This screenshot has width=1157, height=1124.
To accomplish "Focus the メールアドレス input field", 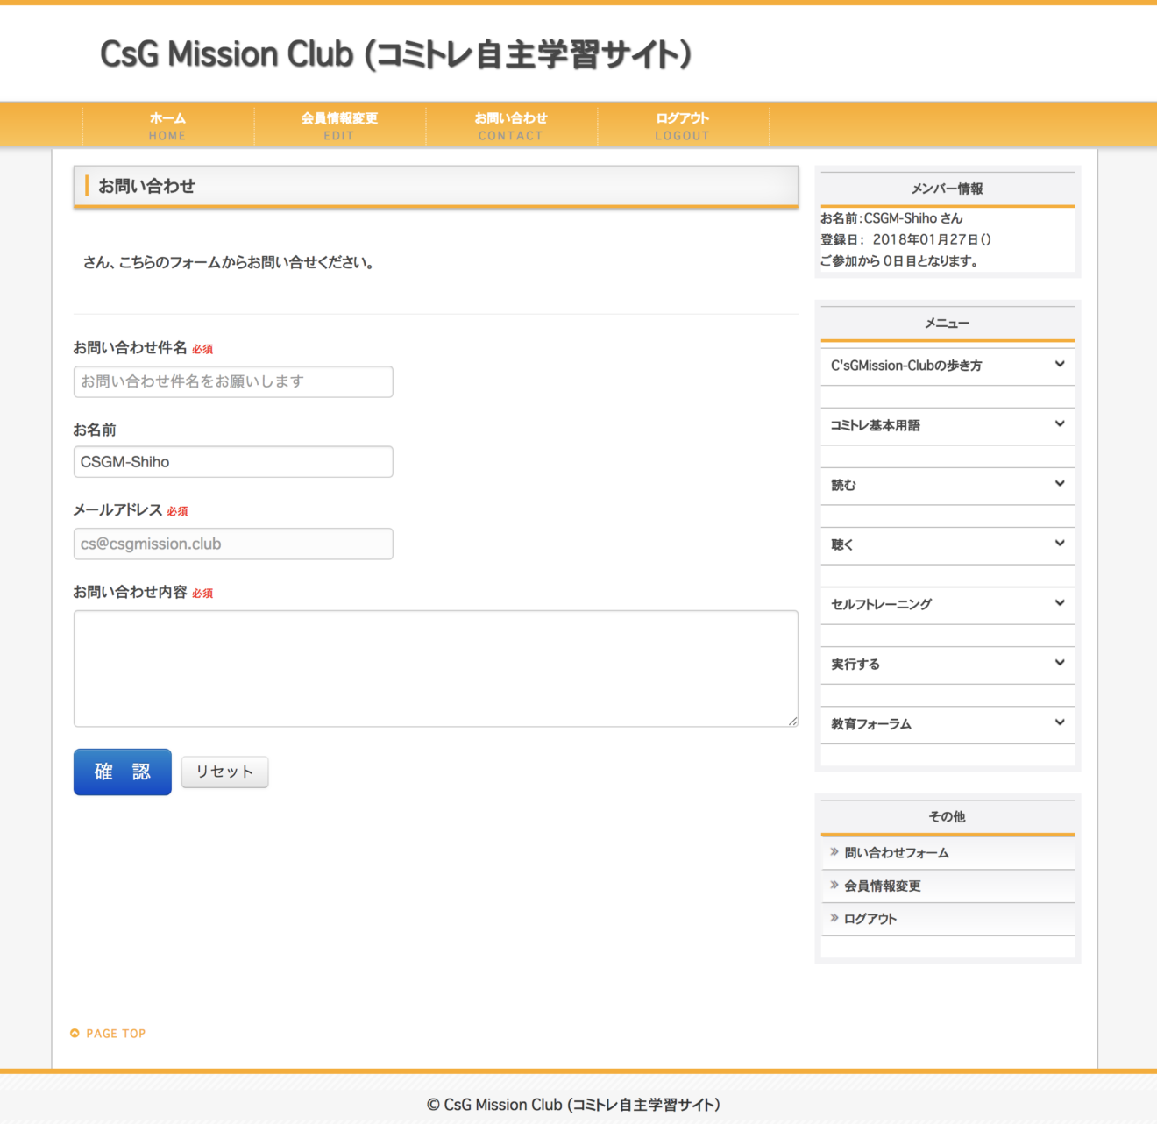I will click(x=233, y=544).
